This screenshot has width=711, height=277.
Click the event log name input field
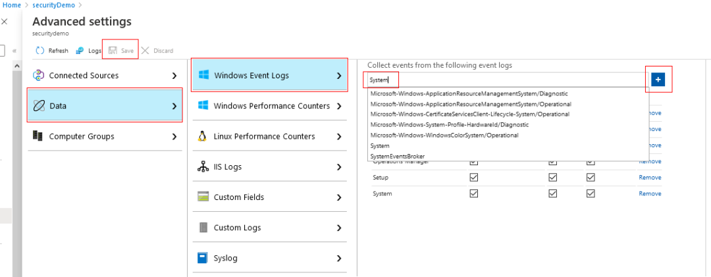[x=508, y=80]
